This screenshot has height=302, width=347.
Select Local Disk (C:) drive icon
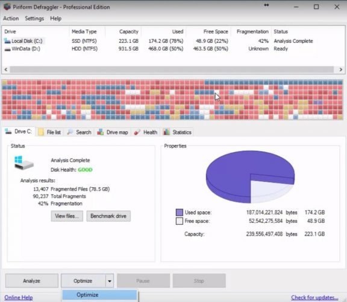point(7,41)
